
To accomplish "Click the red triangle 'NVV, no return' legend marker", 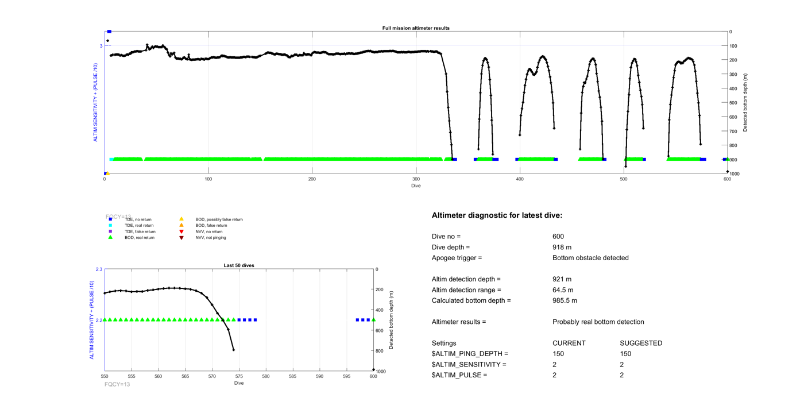I will coord(181,231).
